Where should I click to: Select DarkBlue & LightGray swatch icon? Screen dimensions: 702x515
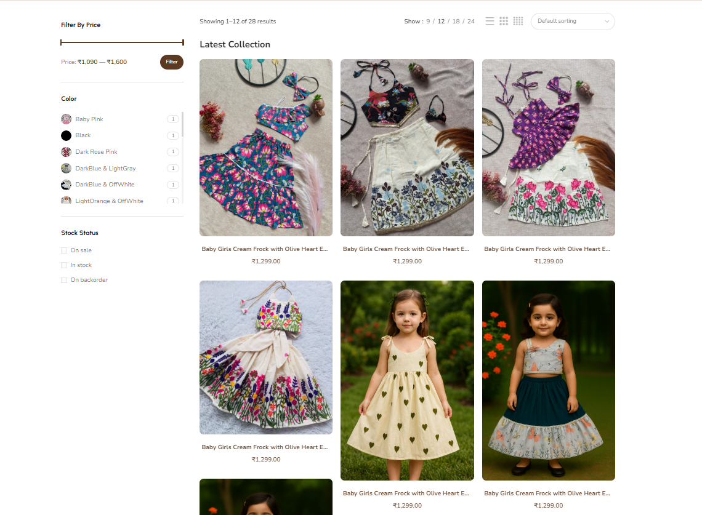67,169
